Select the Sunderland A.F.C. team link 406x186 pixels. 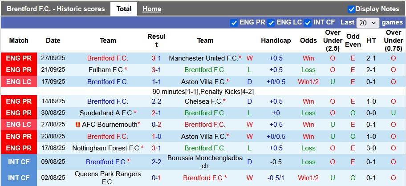click(106, 113)
